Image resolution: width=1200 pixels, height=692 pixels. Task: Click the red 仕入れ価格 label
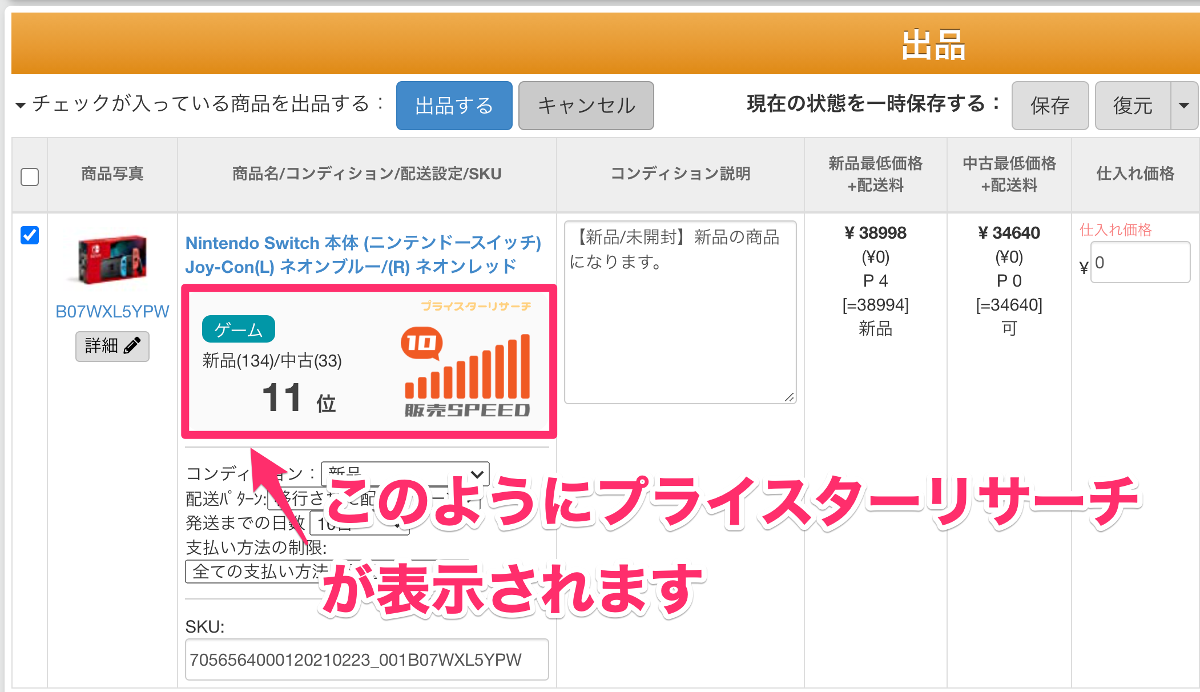coord(1116,230)
